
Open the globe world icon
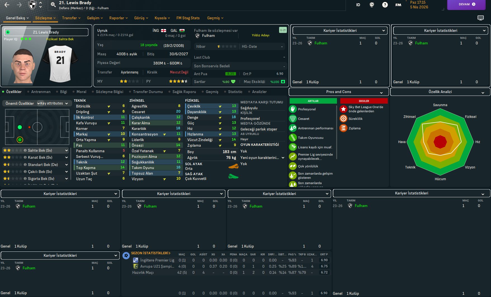(x=372, y=5)
